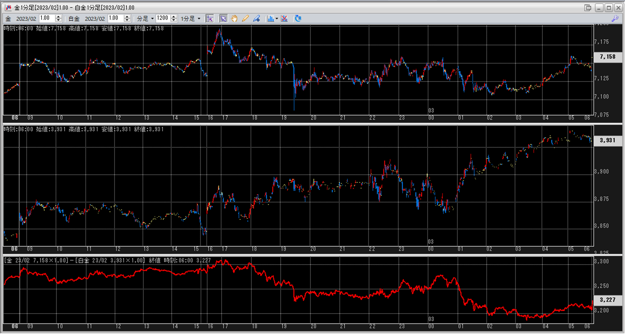
Task: Click the restore window button in title bar
Action: point(587,8)
